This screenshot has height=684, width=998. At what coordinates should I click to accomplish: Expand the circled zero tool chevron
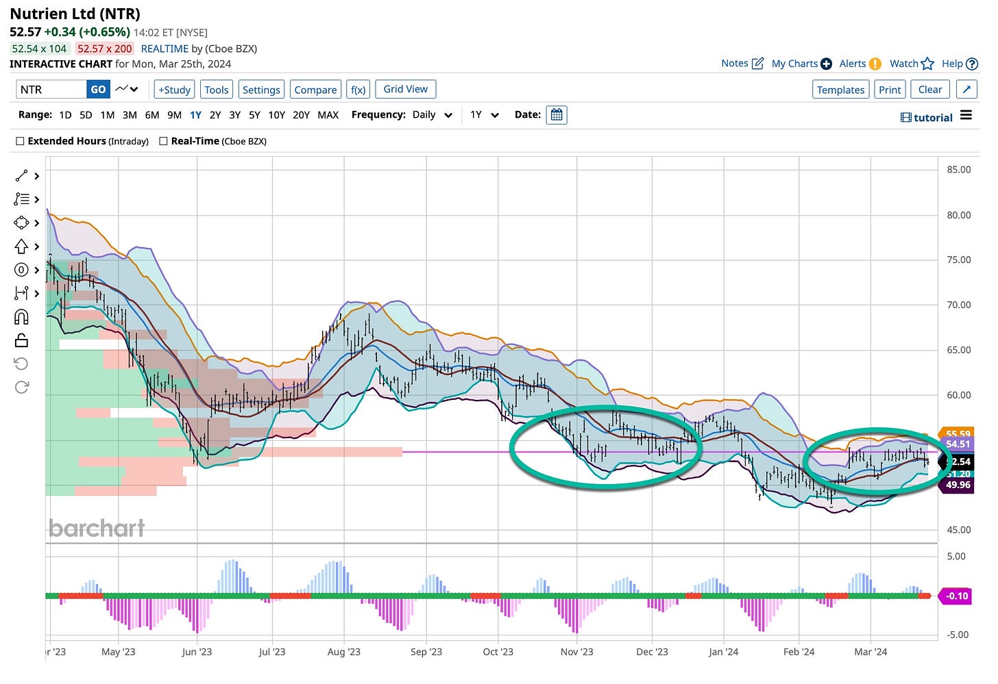click(37, 270)
